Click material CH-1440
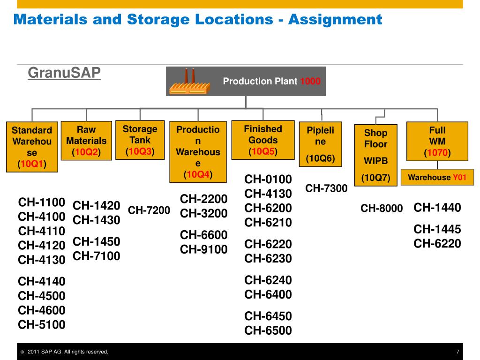 [437, 208]
